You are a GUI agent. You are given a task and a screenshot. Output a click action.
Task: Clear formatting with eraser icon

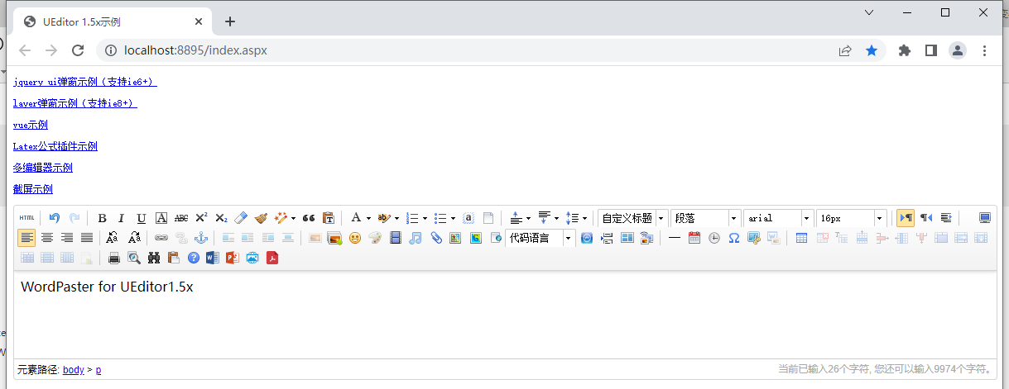pyautogui.click(x=241, y=218)
